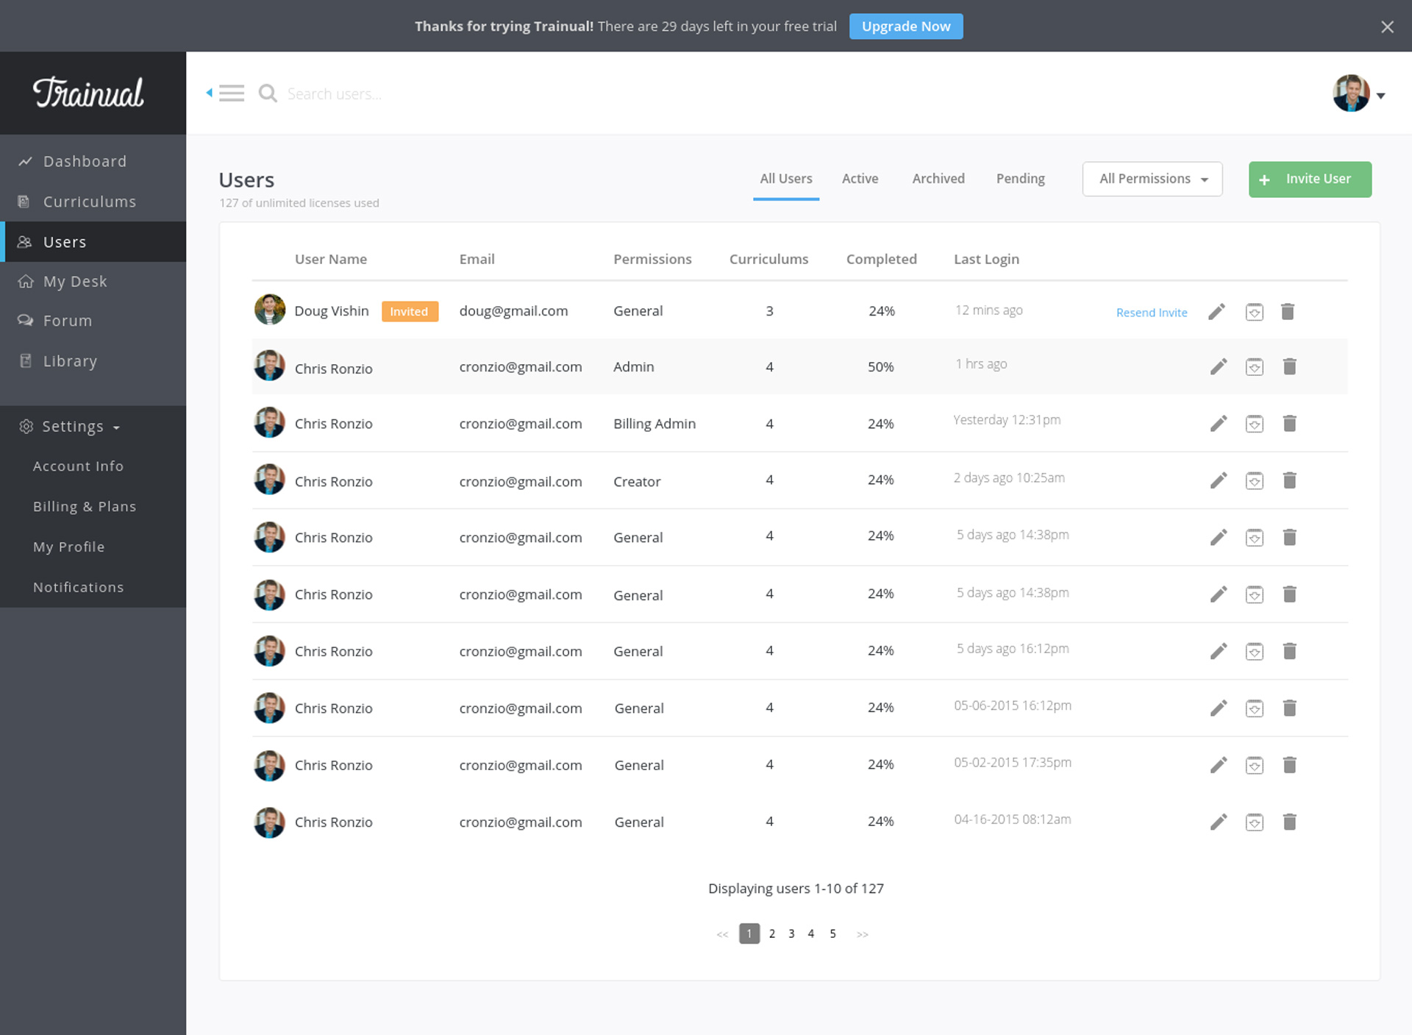Click doug@gmail.com email cell
The image size is (1412, 1035).
[x=513, y=311]
